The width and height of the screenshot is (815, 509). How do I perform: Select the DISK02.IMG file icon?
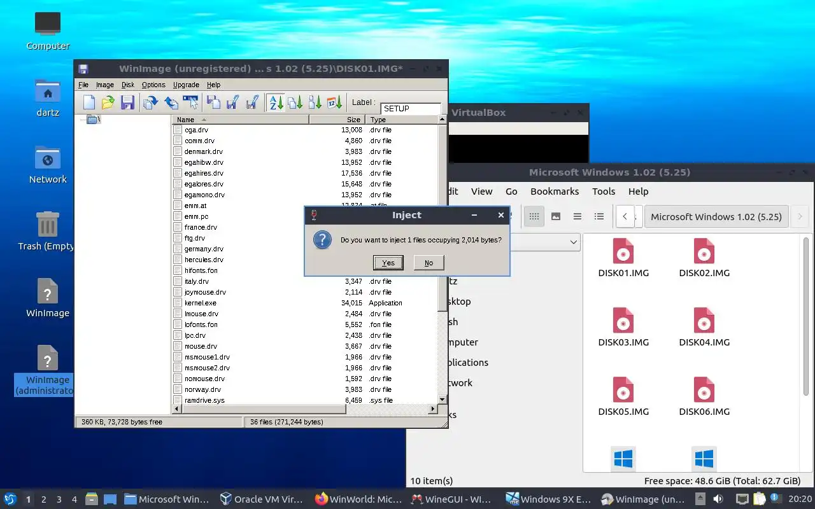pyautogui.click(x=704, y=251)
